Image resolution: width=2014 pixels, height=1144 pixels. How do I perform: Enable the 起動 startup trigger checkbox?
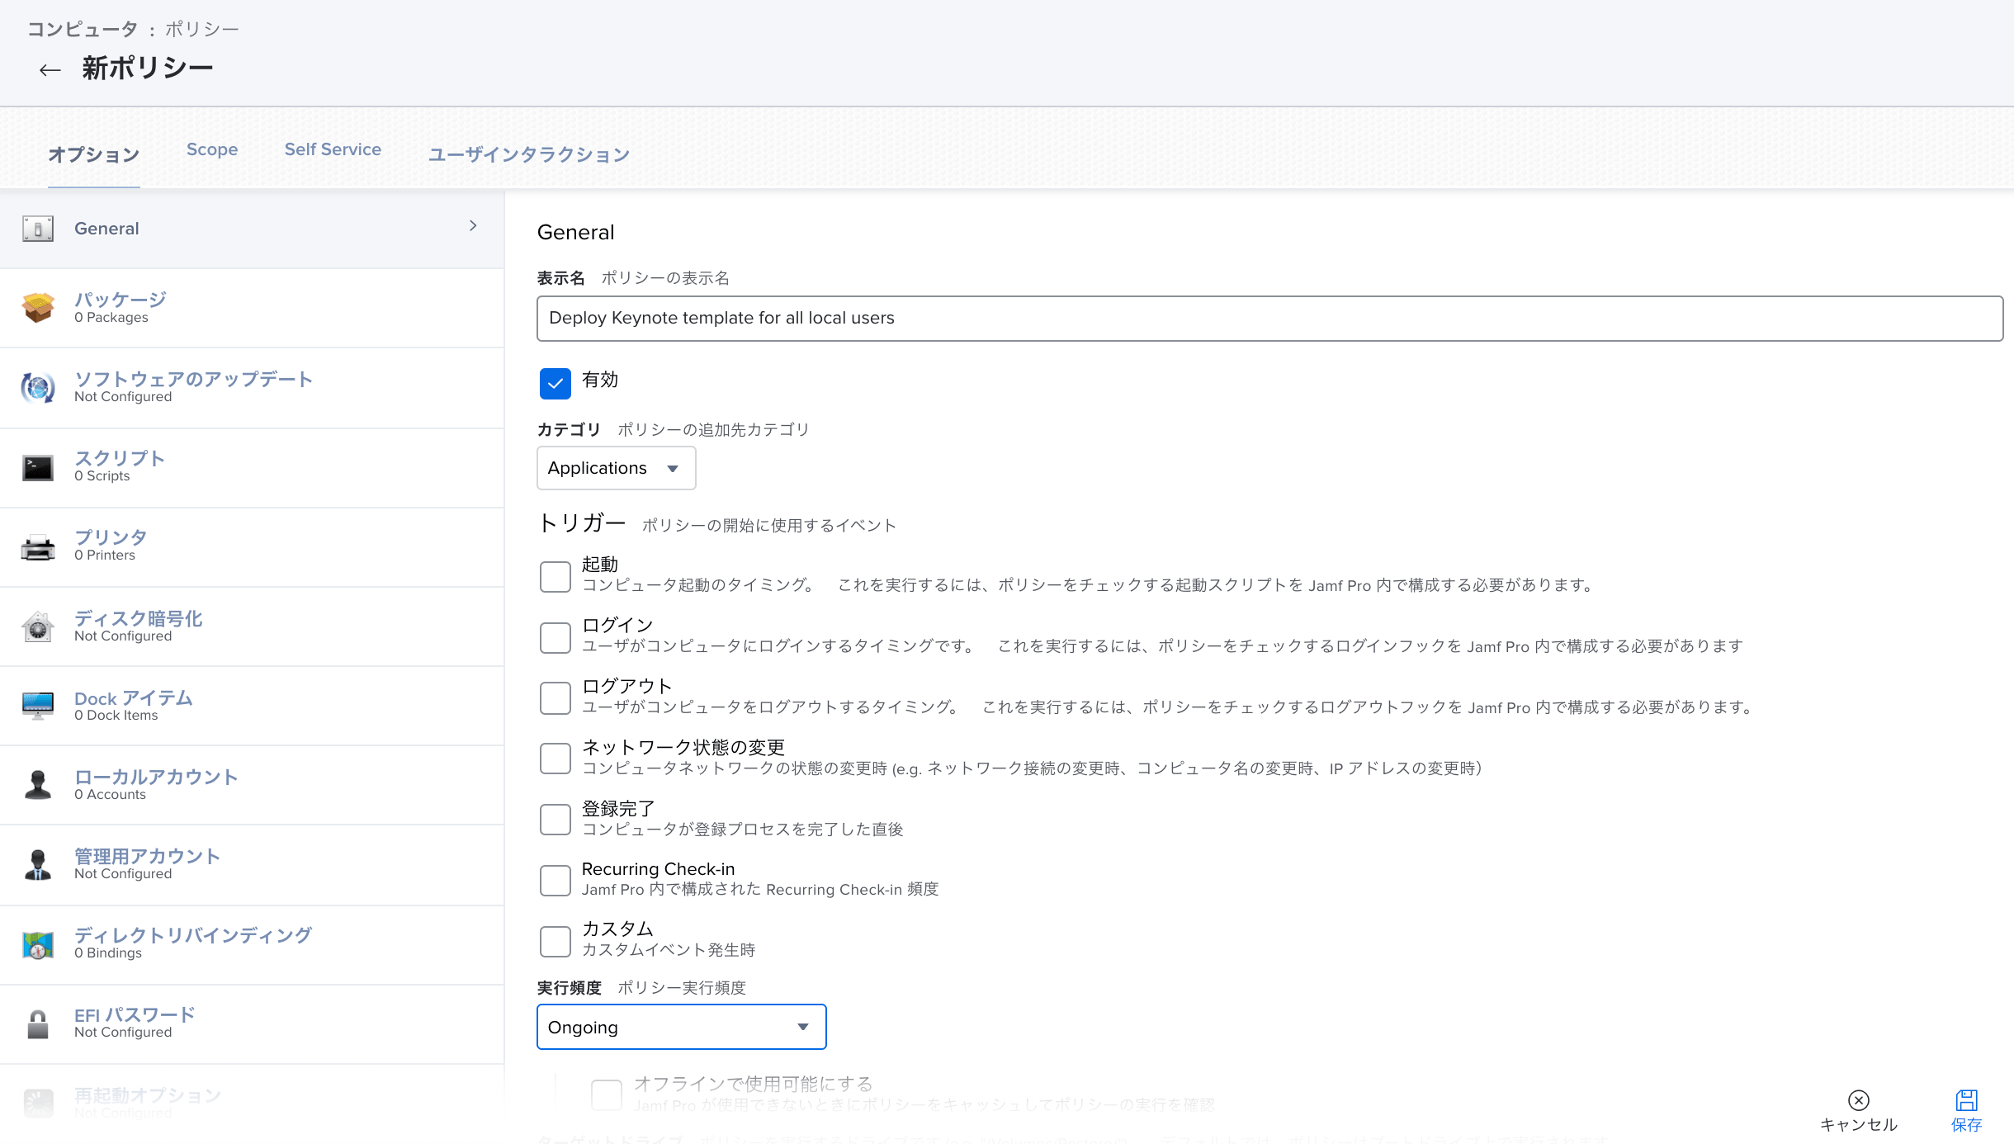click(556, 576)
